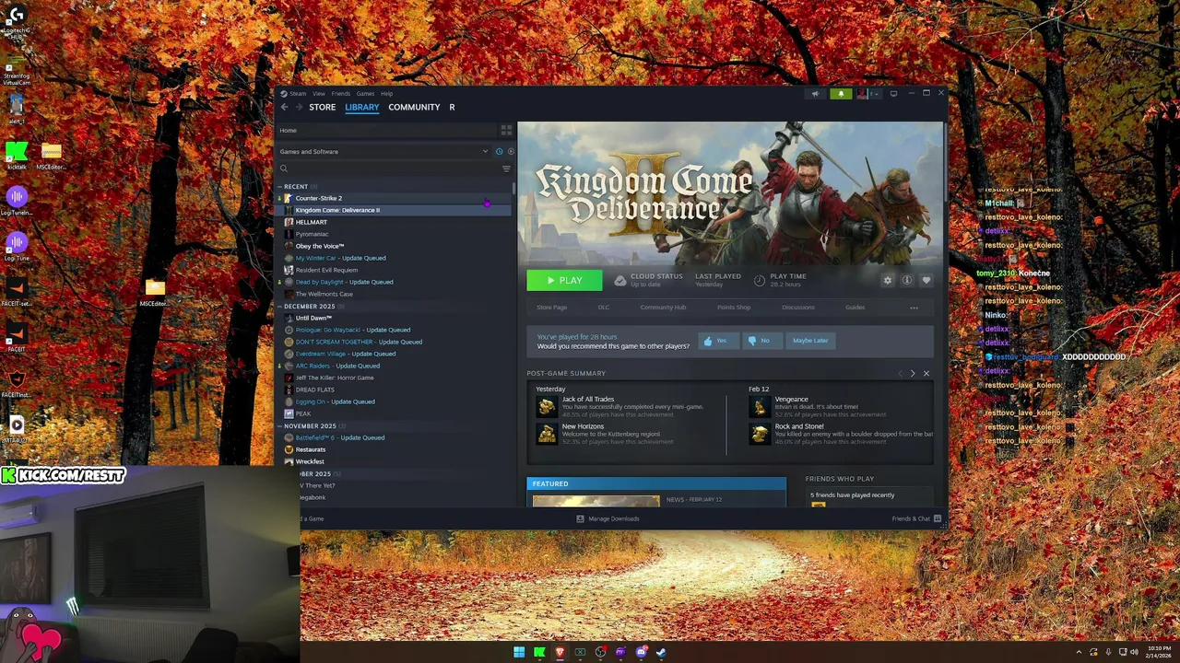The image size is (1180, 663).
Task: Open the Help menu
Action: (x=386, y=93)
